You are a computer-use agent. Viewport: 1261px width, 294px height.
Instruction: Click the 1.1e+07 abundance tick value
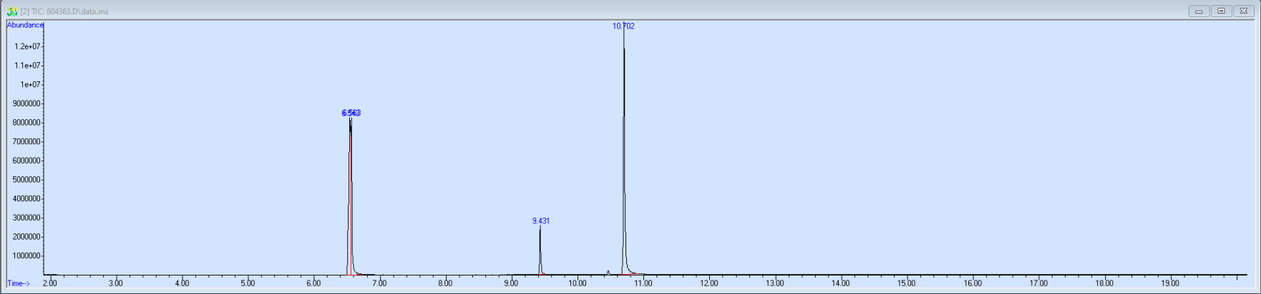click(x=27, y=66)
